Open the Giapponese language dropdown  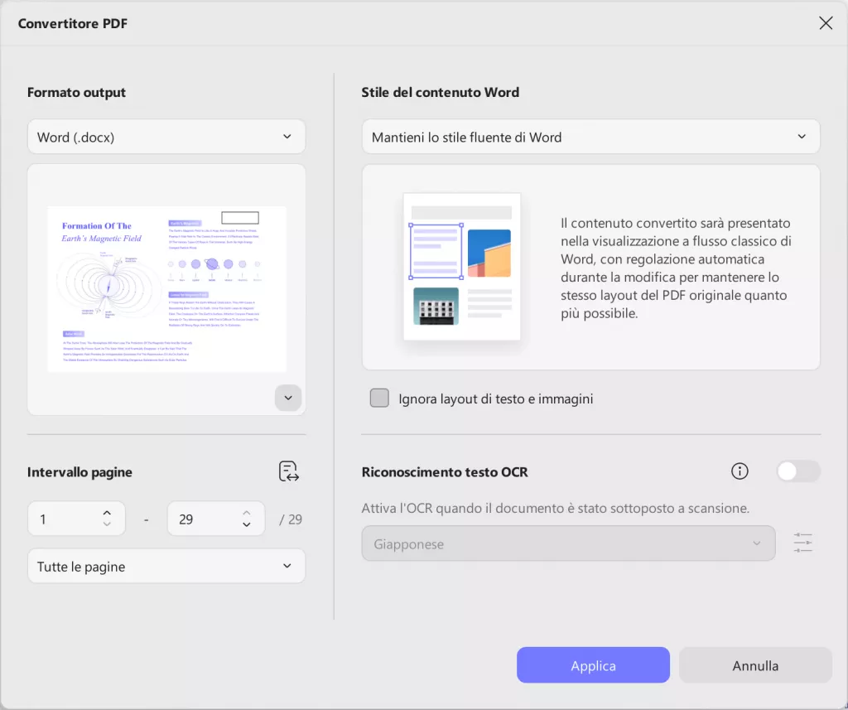[568, 544]
